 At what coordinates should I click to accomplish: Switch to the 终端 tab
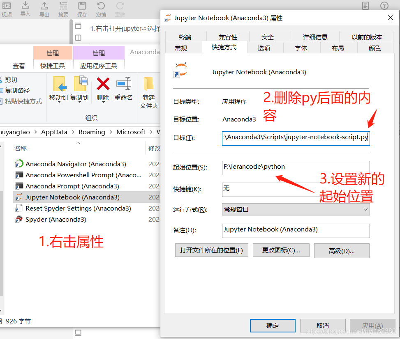pos(185,37)
